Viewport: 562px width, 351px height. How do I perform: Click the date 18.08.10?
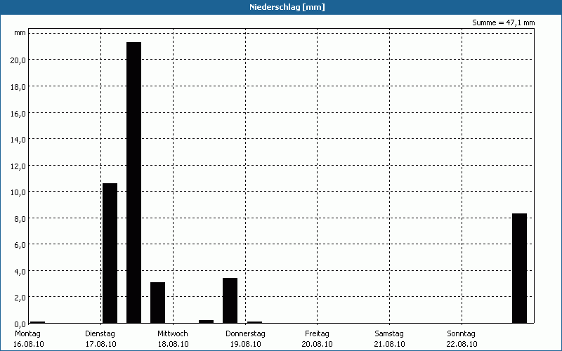[173, 344]
